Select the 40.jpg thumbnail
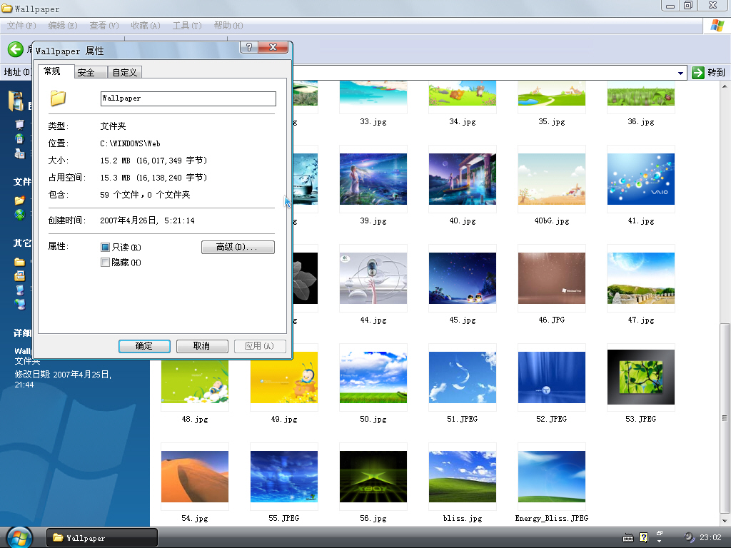The height and width of the screenshot is (548, 731). click(463, 179)
